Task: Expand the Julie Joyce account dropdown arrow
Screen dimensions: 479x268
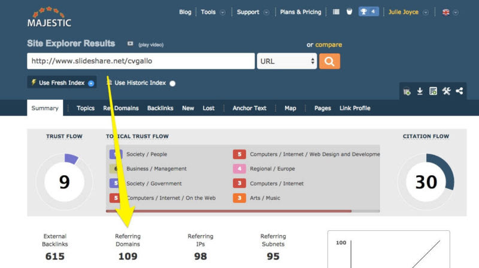Action: coord(426,13)
